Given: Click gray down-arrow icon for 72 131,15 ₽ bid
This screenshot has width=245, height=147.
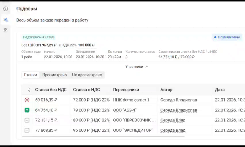Looking at the screenshot, I should [27, 120].
